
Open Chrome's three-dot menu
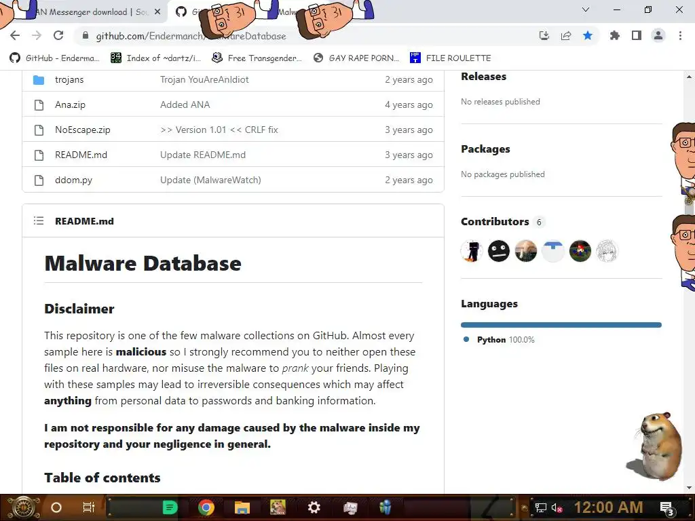680,35
